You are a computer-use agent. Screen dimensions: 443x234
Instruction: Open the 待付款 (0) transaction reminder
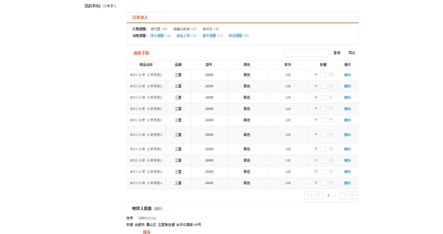159,29
